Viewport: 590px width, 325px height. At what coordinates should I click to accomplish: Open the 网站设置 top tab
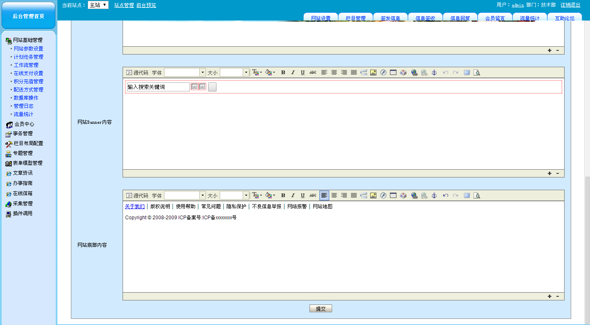321,18
